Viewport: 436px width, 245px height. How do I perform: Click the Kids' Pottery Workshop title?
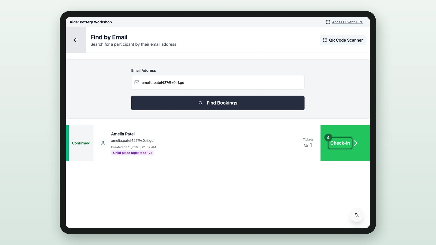tap(91, 22)
